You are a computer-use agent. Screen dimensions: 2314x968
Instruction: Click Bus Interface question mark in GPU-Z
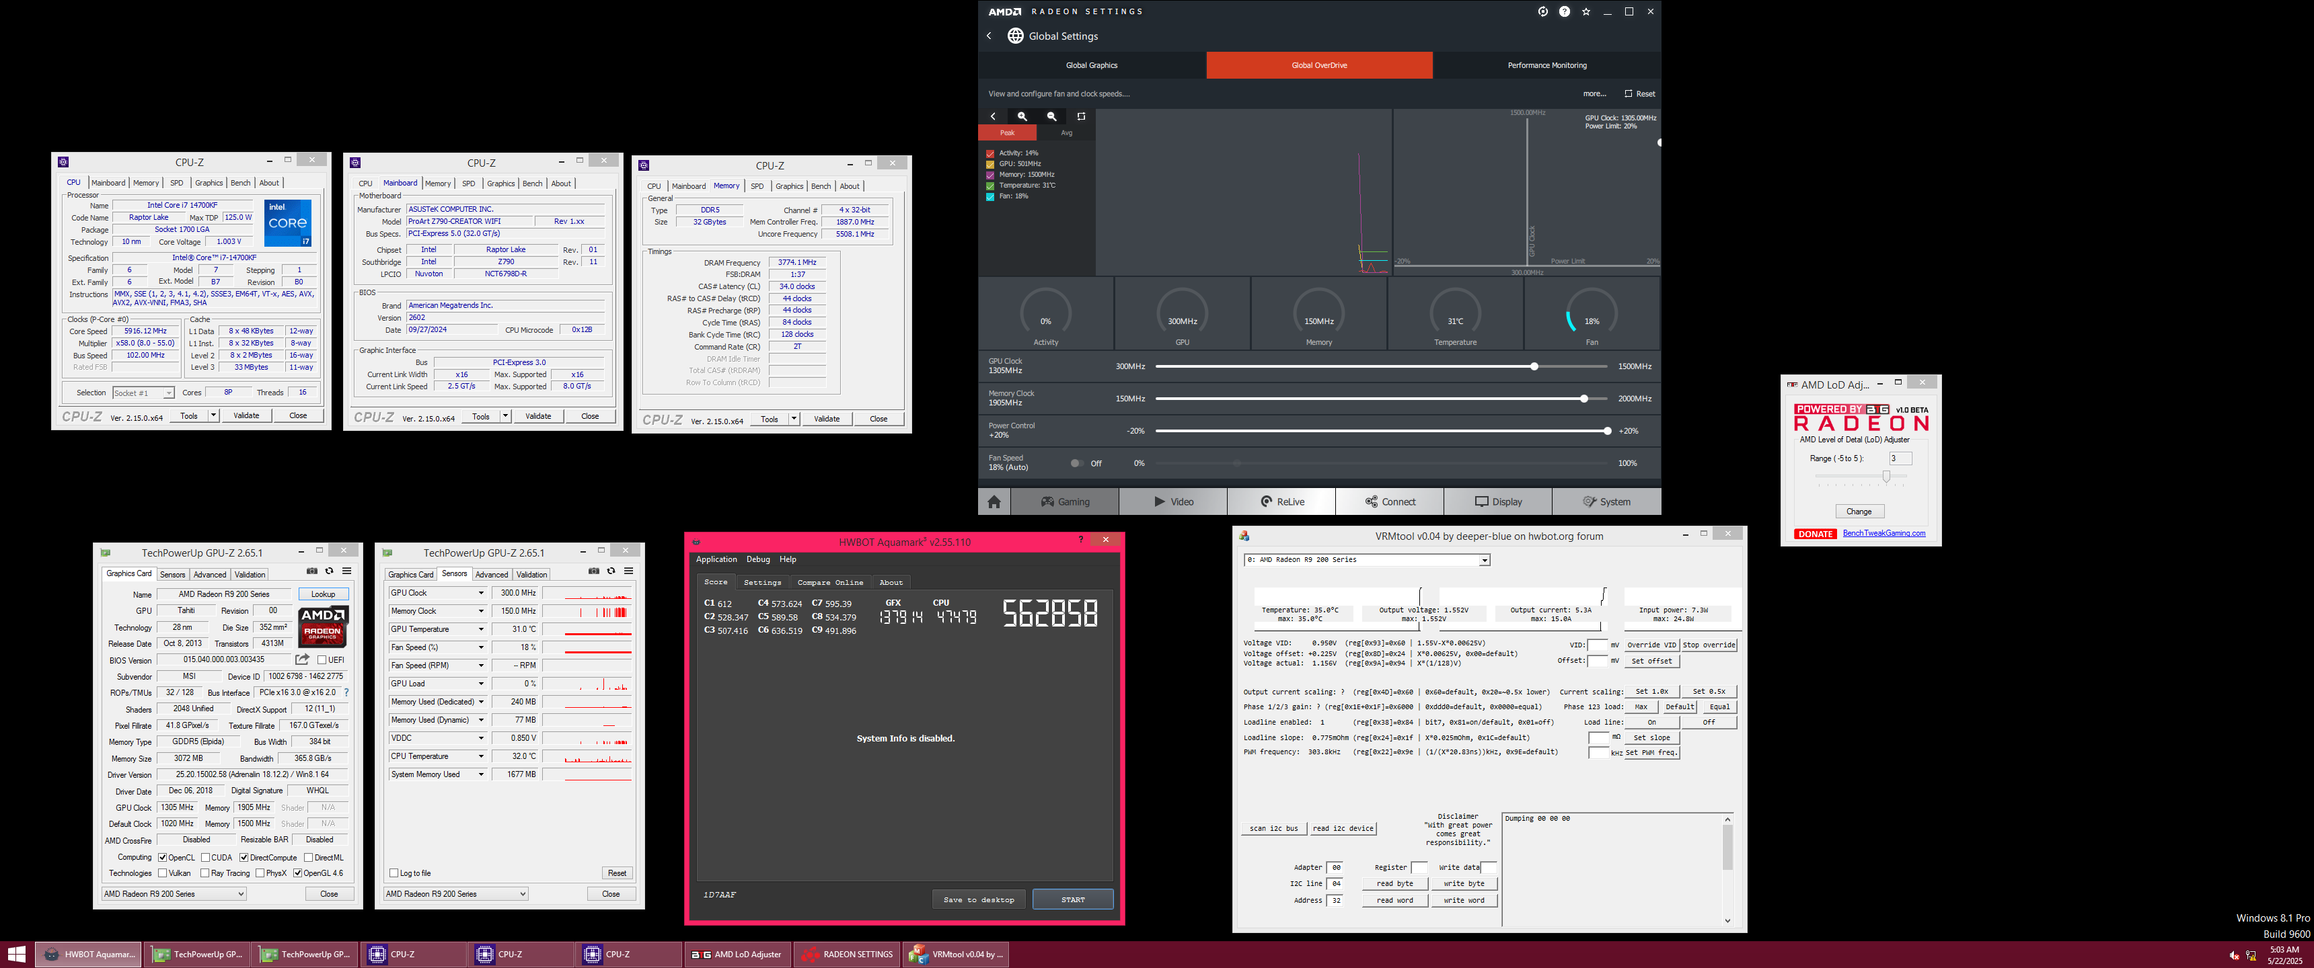coord(346,692)
